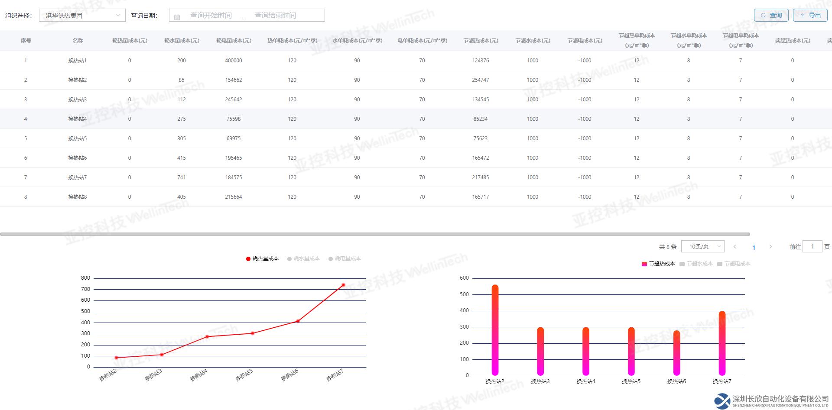
Task: Click data point for 换热站7 on line chart
Action: click(343, 285)
